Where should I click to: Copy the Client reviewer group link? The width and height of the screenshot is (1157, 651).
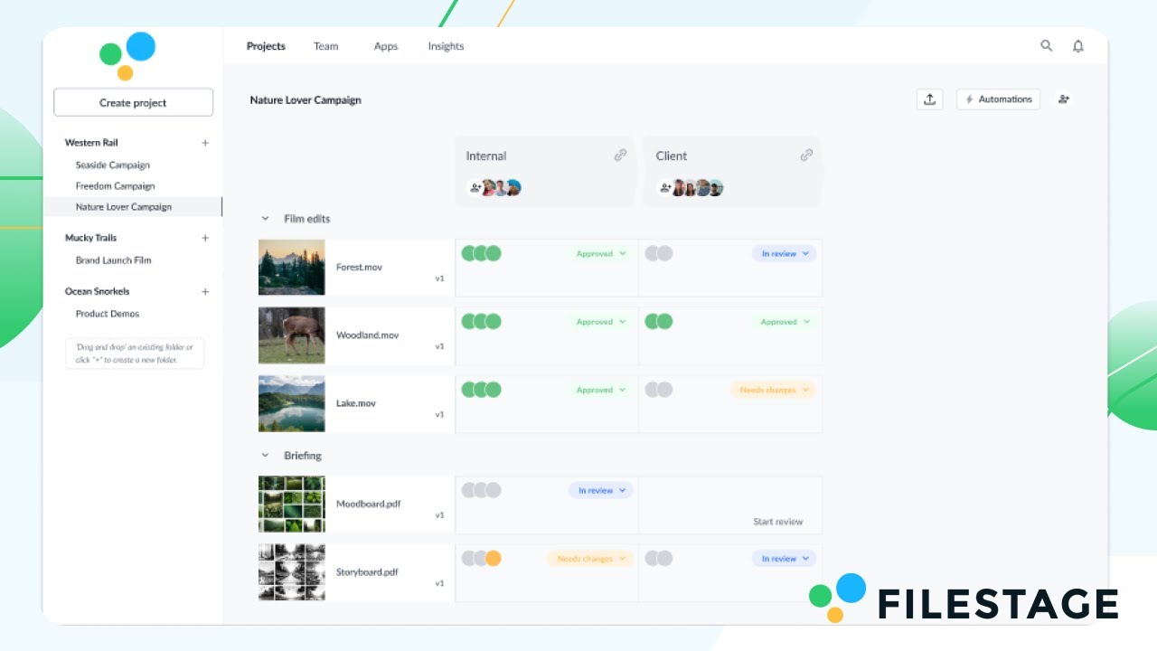[x=806, y=156]
